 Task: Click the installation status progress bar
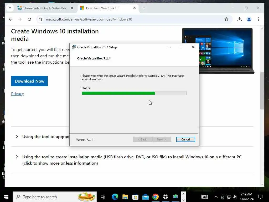(134, 93)
